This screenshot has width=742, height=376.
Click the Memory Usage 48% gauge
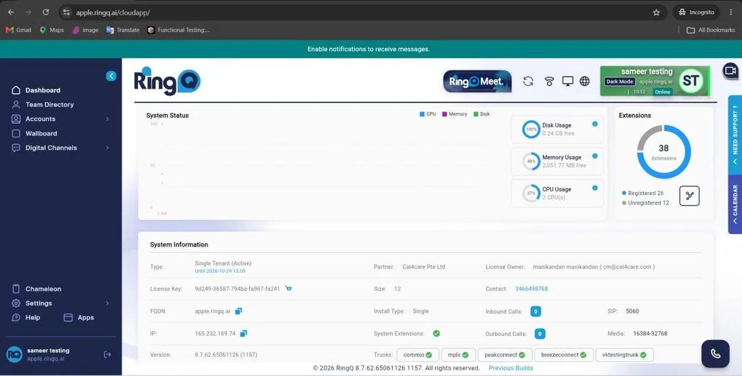coord(531,161)
